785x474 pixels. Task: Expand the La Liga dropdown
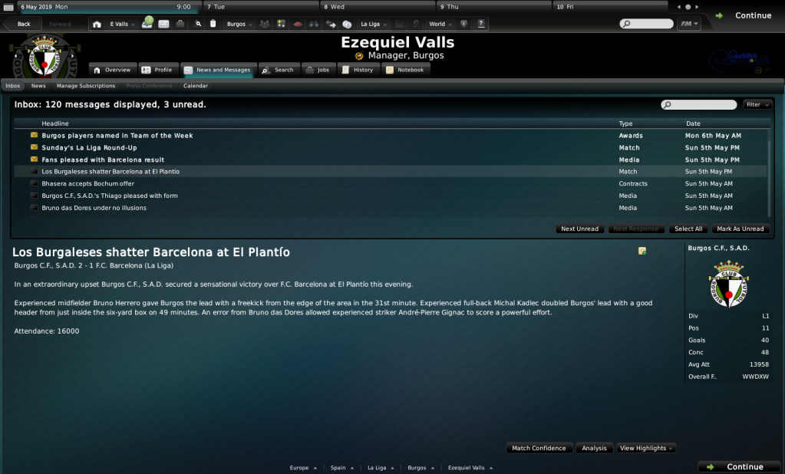(374, 24)
